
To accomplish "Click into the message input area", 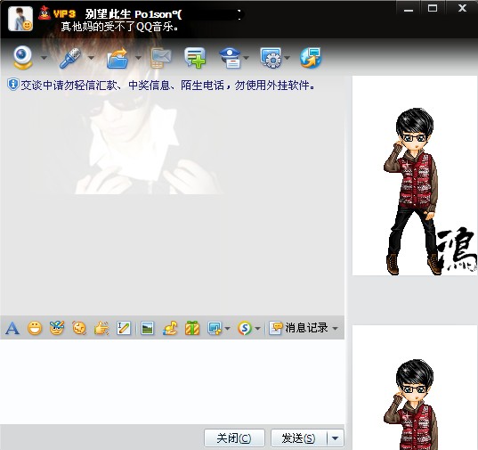I will tap(172, 381).
